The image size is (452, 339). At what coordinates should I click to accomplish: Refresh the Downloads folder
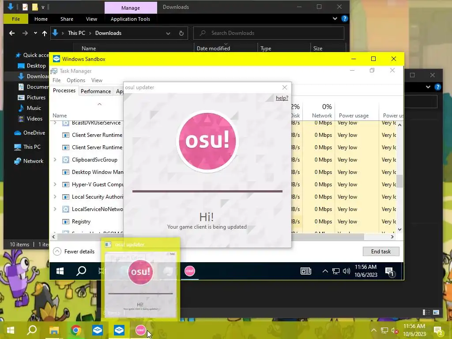(181, 33)
